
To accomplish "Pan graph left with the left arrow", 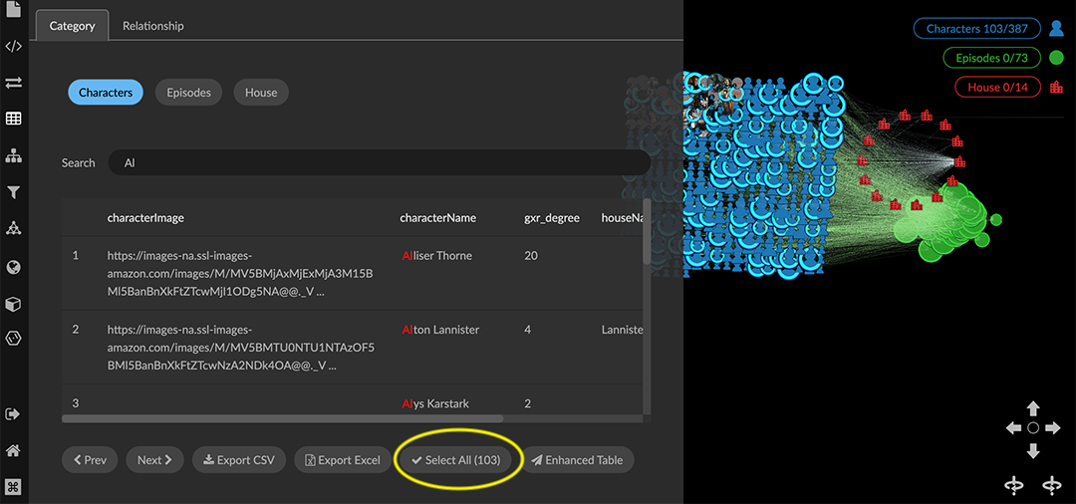I will click(x=1013, y=428).
